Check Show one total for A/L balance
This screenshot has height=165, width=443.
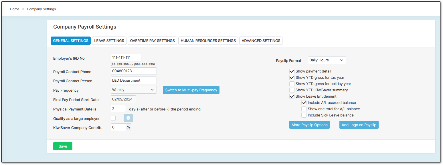pos(304,109)
